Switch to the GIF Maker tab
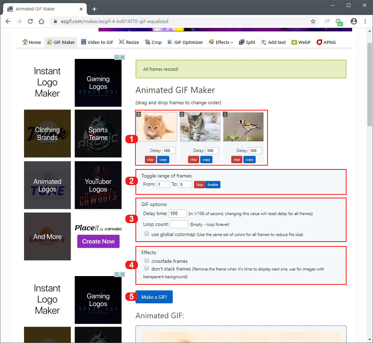The image size is (373, 343). (x=61, y=42)
